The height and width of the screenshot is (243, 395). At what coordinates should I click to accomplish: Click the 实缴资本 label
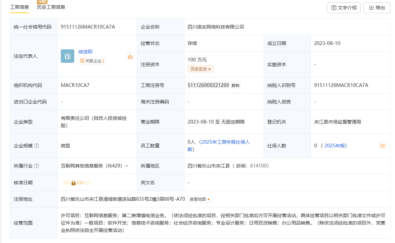click(x=277, y=64)
